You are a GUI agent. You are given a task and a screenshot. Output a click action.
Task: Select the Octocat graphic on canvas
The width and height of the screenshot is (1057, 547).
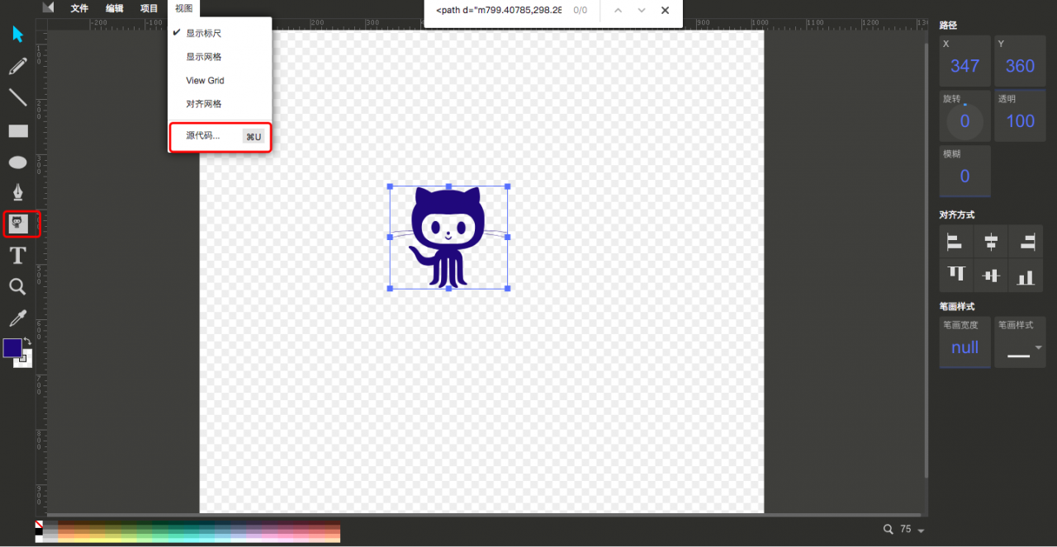448,238
